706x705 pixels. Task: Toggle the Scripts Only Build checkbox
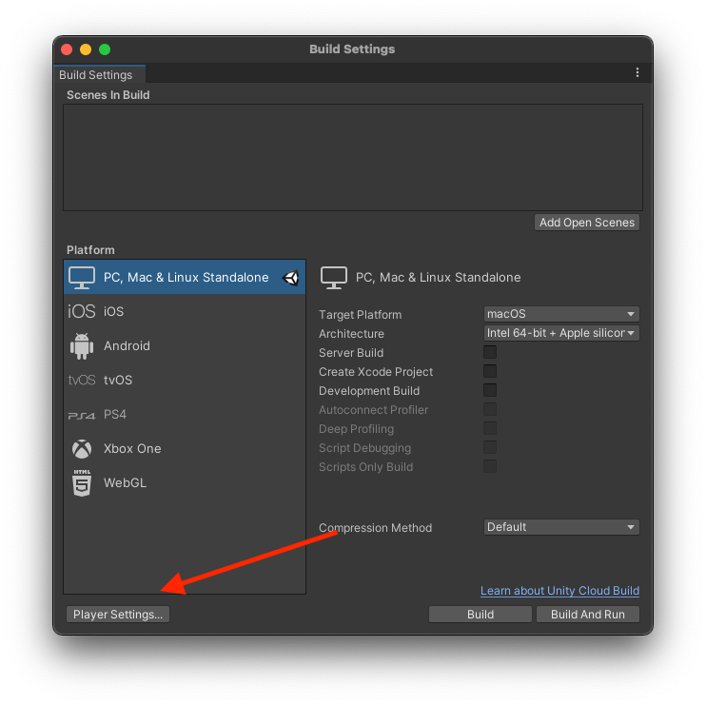coord(490,466)
